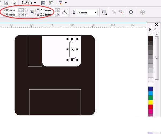
Task: Open the application launcher dropdown icon
Action: 61,3
